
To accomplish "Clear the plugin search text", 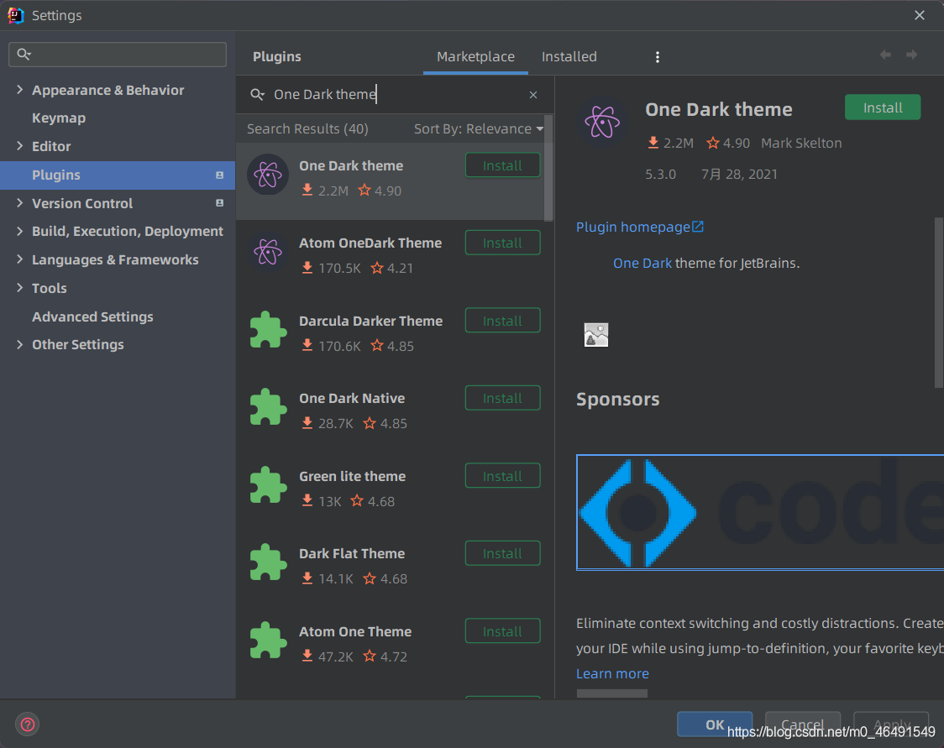I will click(532, 95).
